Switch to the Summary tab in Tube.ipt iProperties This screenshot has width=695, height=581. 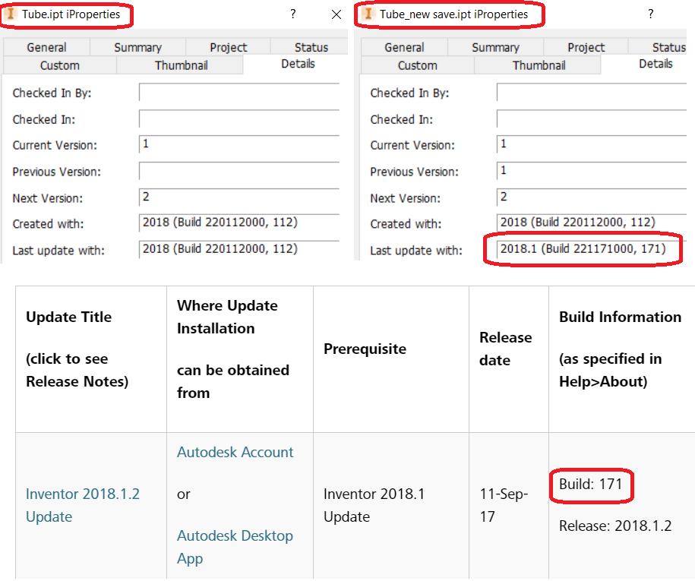(137, 47)
